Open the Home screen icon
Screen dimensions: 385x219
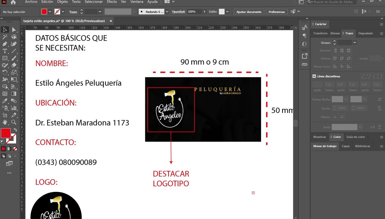13,2
